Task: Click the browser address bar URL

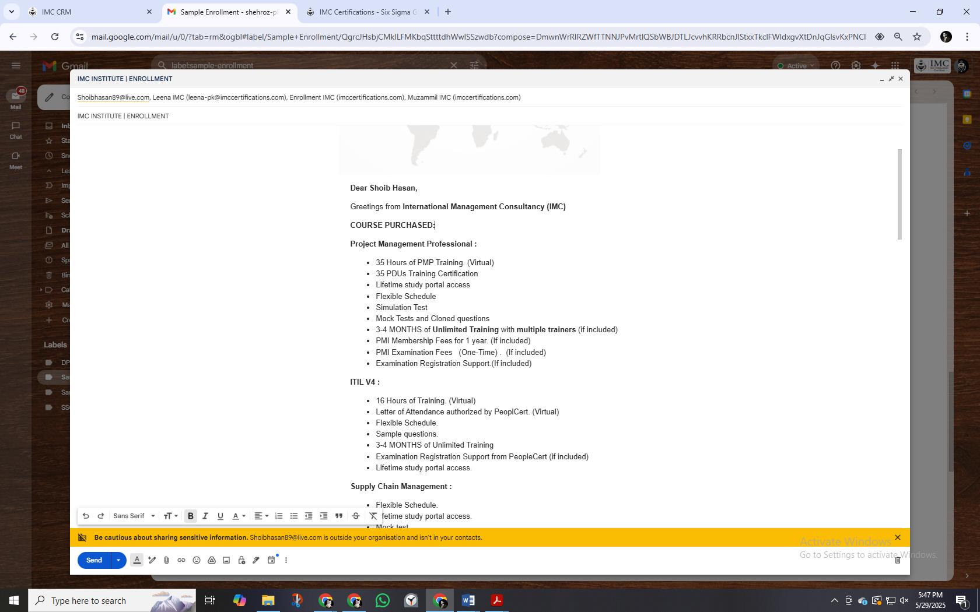Action: 478,37
